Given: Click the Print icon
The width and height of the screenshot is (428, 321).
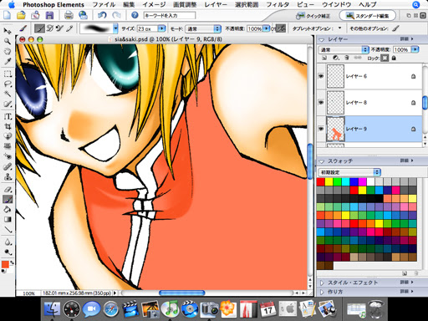Looking at the screenshot, I should (69, 15).
